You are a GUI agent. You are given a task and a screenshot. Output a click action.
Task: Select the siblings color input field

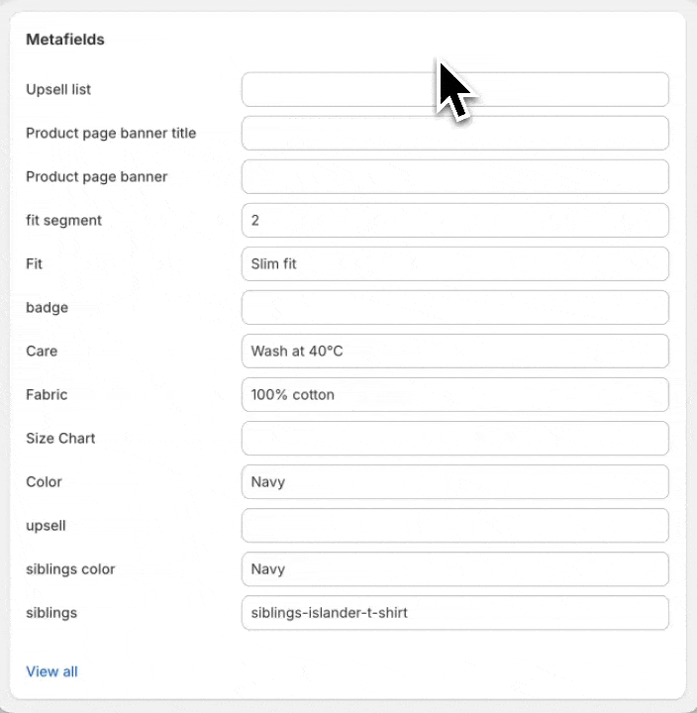pyautogui.click(x=454, y=568)
